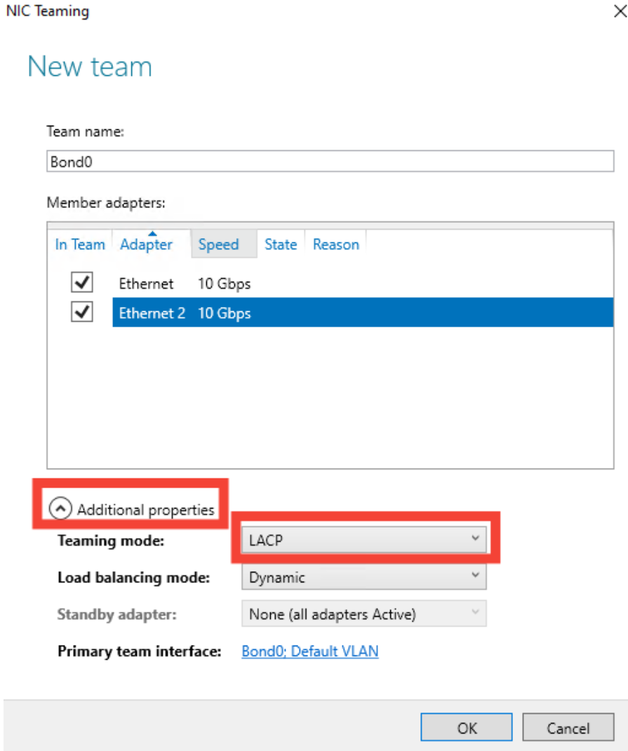
Task: Open the Bond0; Default VLAN link
Action: [x=309, y=651]
